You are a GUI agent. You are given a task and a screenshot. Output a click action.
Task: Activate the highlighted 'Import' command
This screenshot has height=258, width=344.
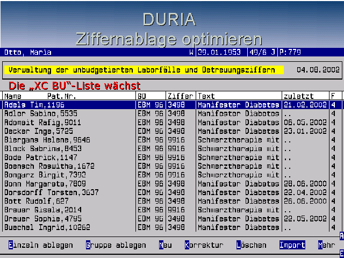click(292, 245)
